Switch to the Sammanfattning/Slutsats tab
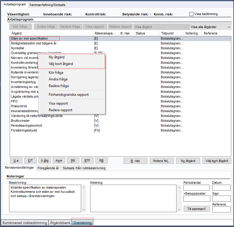 point(47,5)
